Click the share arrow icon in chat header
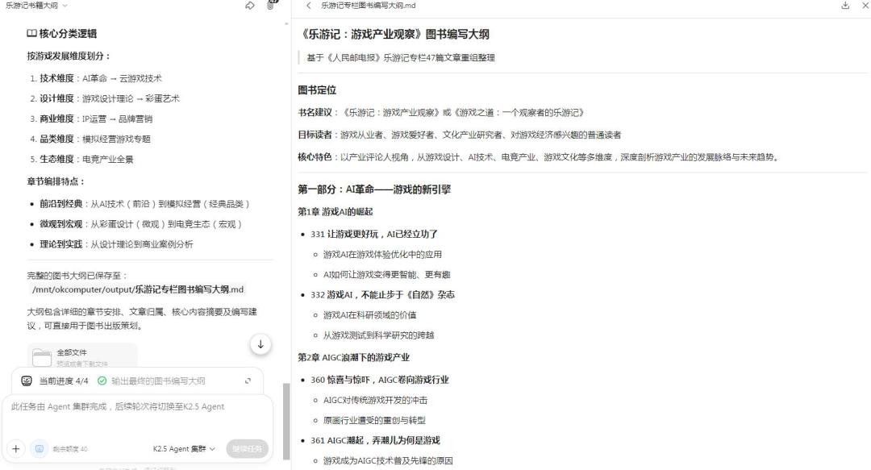The width and height of the screenshot is (871, 470). (x=250, y=6)
